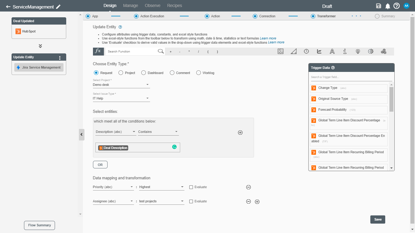The image size is (415, 233).
Task: Switch to the Design tab
Action: coord(110,5)
